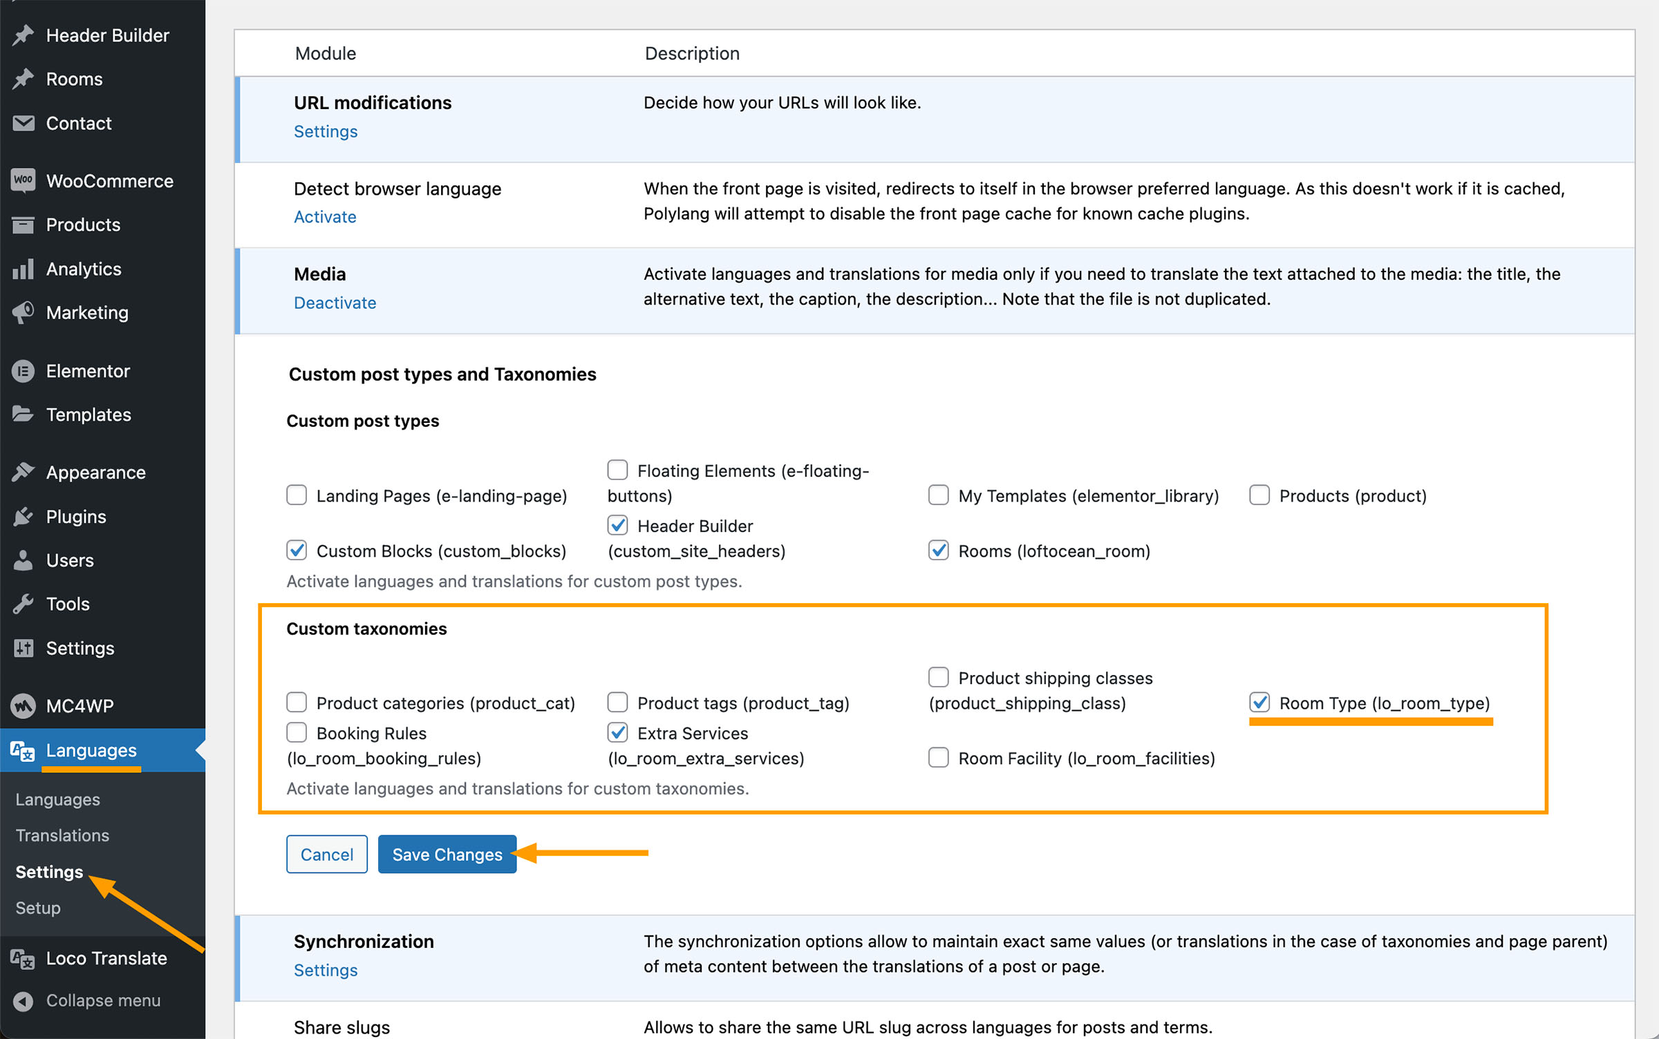
Task: Open the Translations submenu item
Action: tap(62, 835)
